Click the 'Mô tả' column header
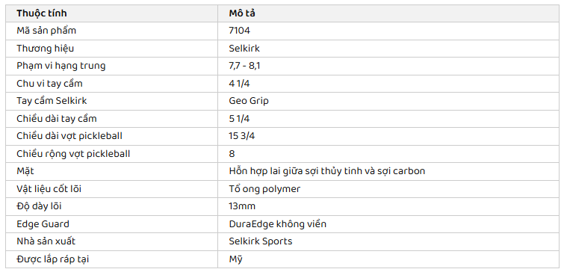 (242, 13)
